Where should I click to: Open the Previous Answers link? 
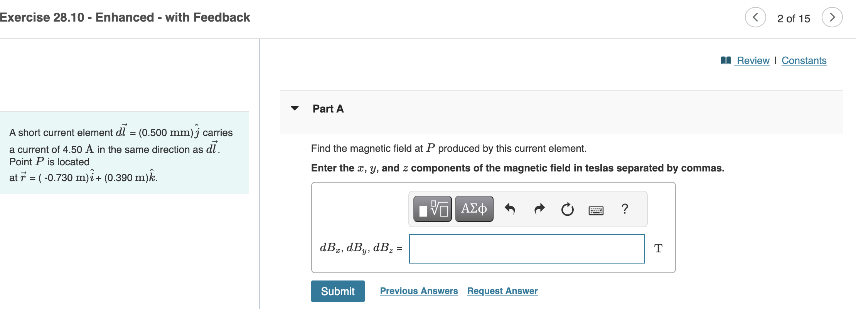[419, 291]
